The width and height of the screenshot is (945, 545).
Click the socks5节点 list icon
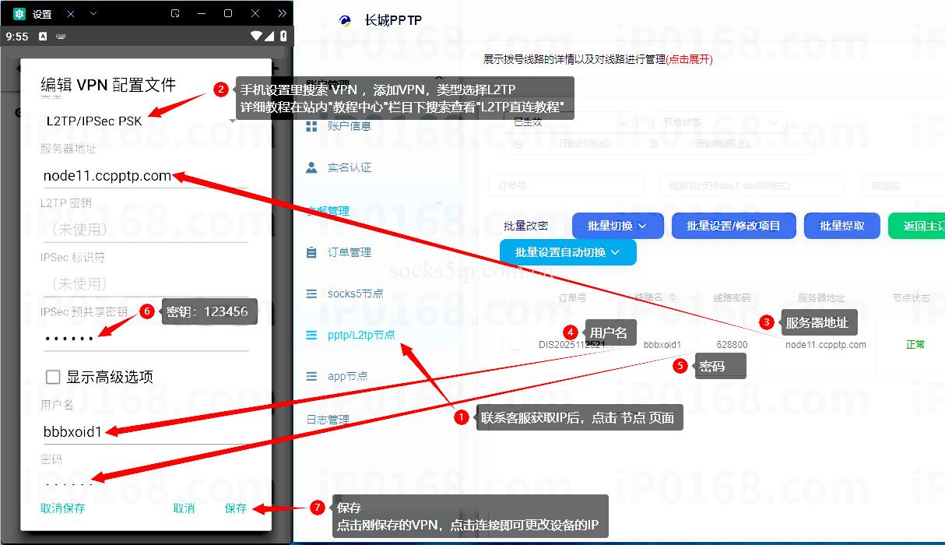(x=312, y=294)
